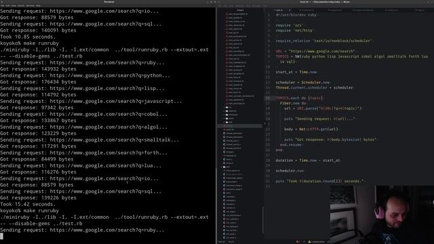The image size is (434, 244).
Task: Click code line 'Fiber.new do'
Action: [292, 103]
